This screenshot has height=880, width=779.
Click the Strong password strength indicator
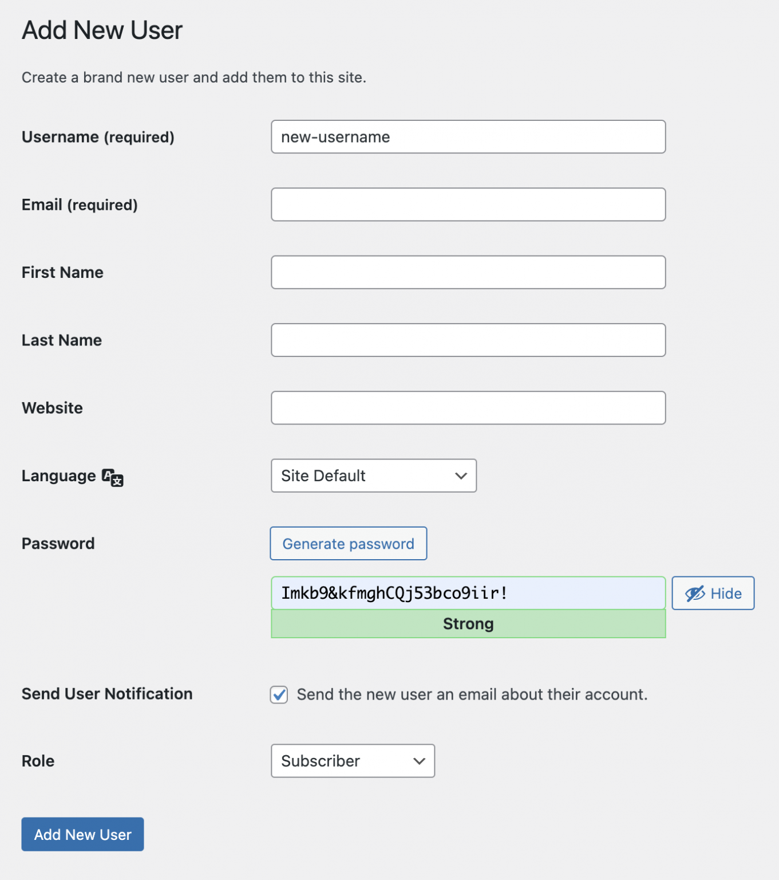[468, 623]
